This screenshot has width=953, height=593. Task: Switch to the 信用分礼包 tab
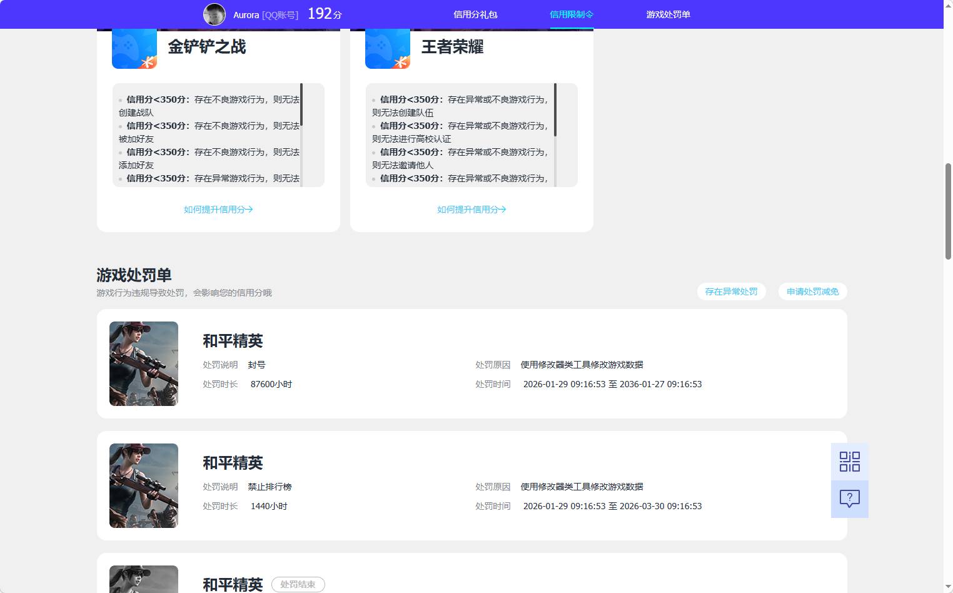click(476, 14)
